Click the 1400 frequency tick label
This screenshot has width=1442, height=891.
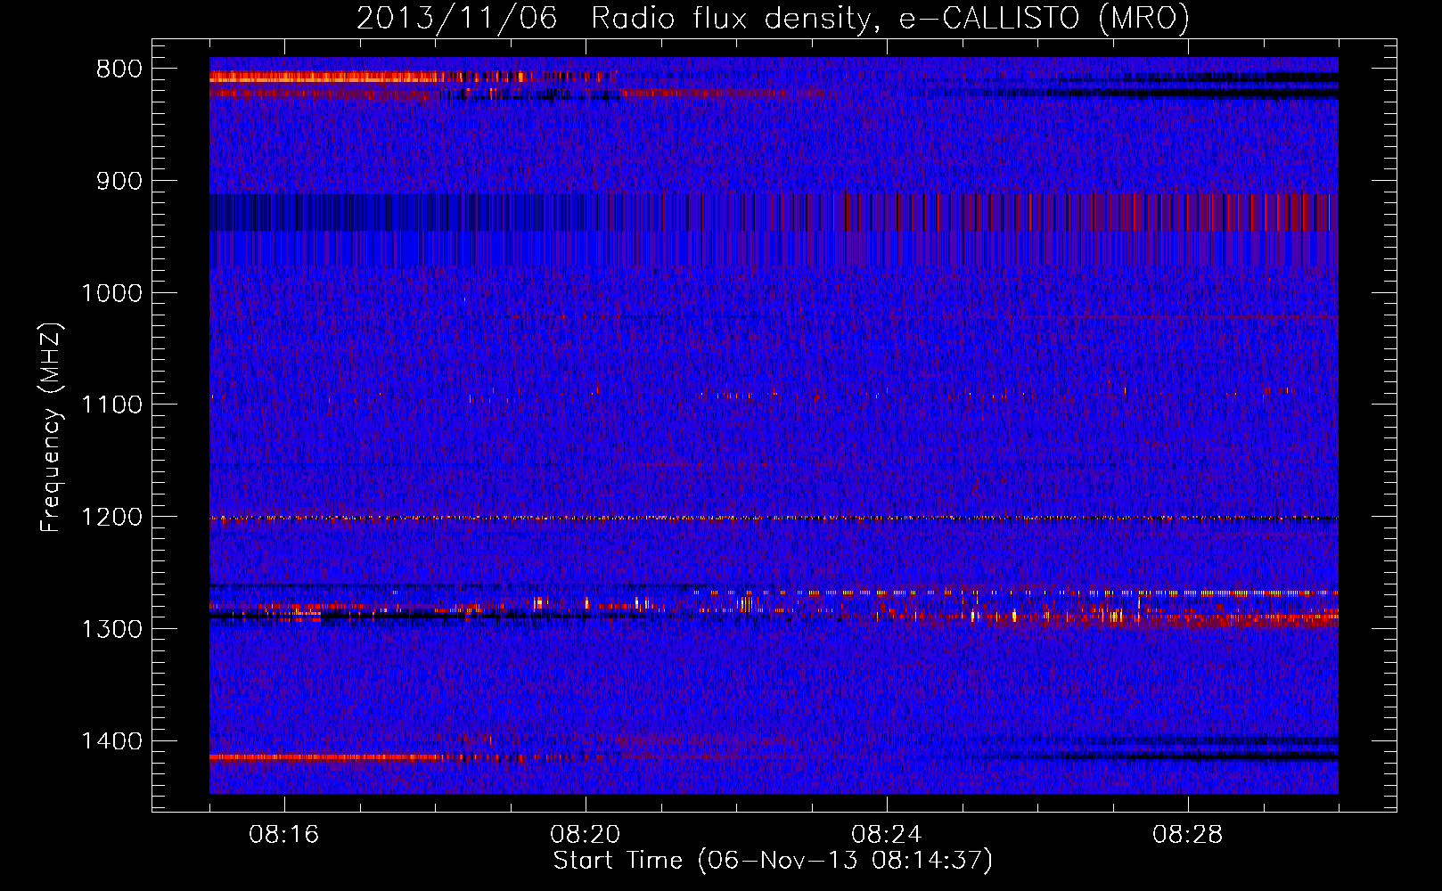pyautogui.click(x=111, y=741)
